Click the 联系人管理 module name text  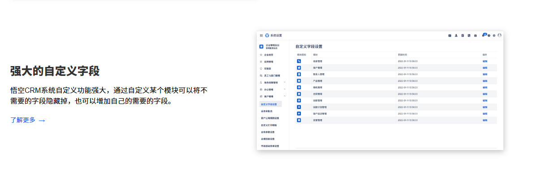point(319,74)
